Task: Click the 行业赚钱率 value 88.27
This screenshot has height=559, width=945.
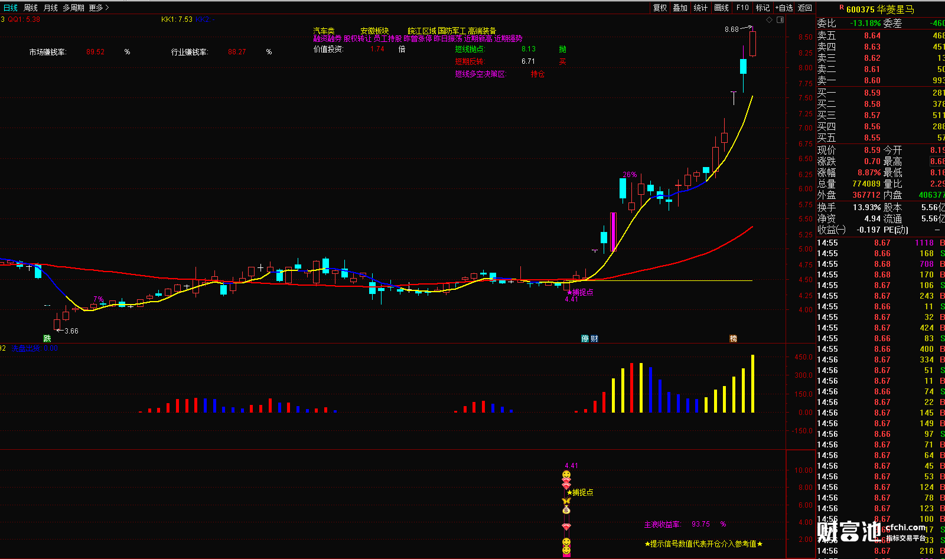Action: click(x=237, y=52)
